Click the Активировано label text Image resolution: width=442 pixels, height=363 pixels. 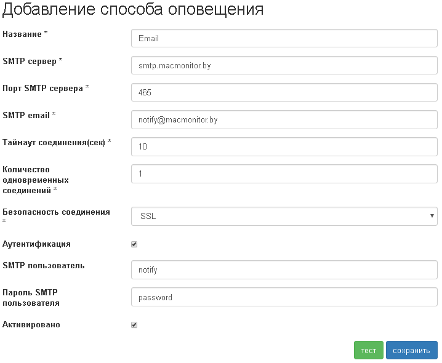31,325
